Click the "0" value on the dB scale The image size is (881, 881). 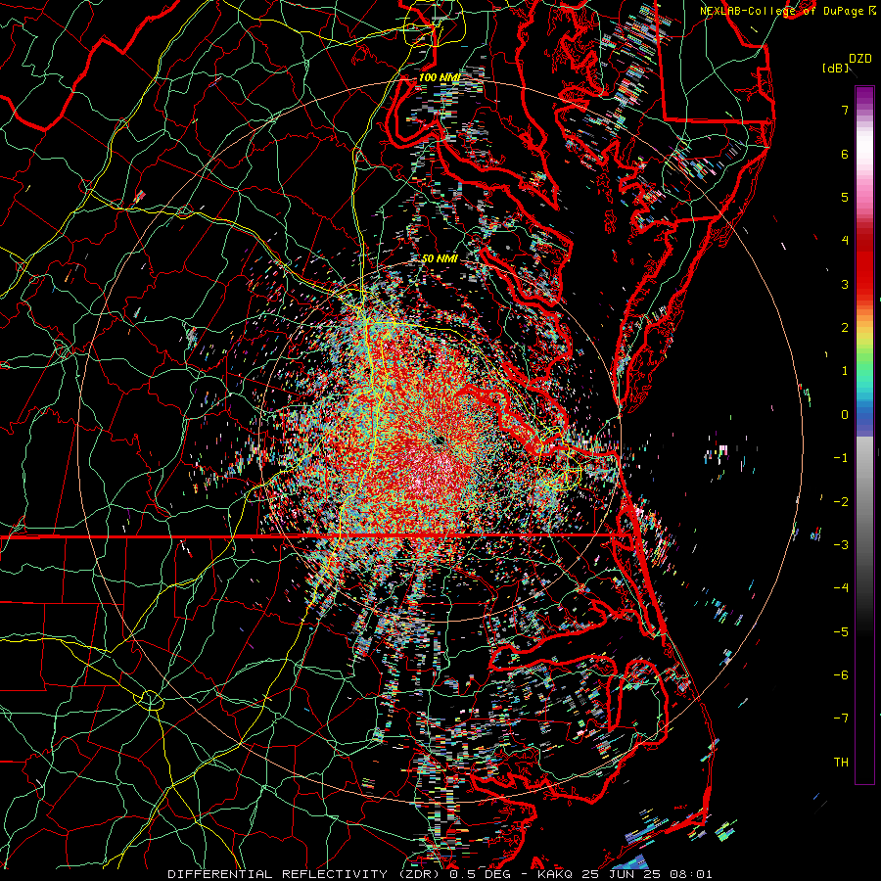click(845, 415)
